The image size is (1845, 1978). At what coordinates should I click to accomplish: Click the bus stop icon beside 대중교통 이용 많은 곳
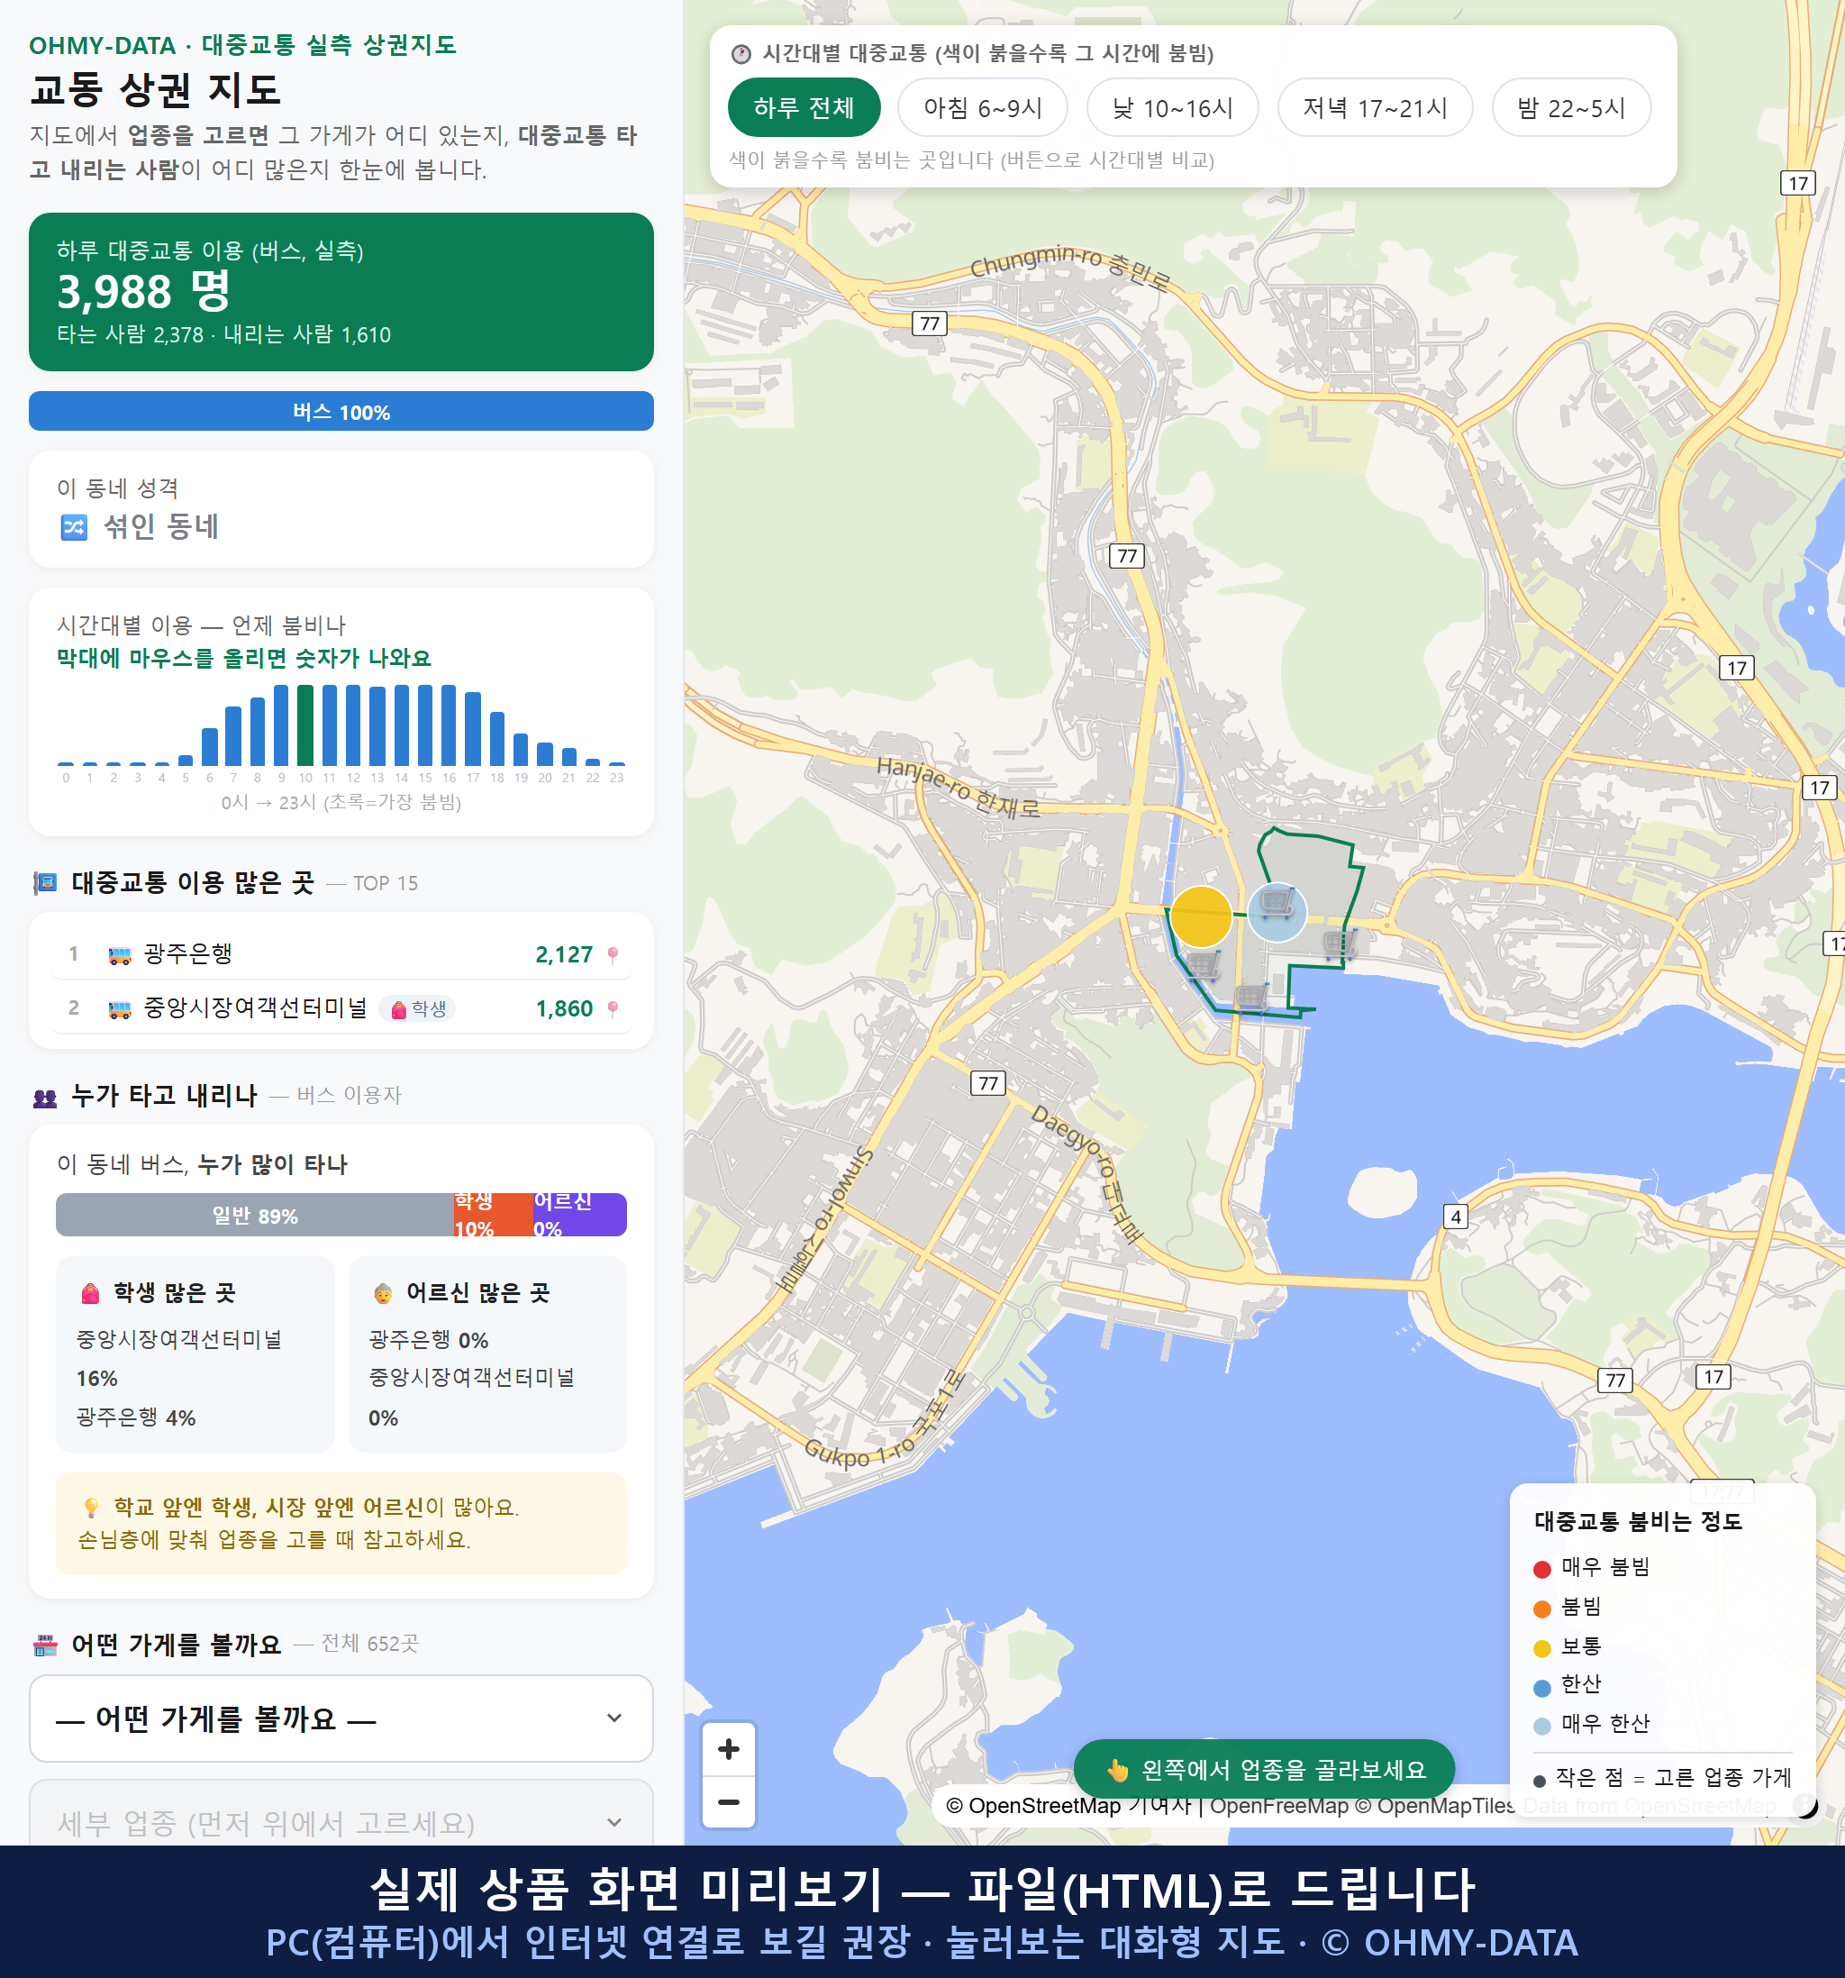tap(46, 882)
